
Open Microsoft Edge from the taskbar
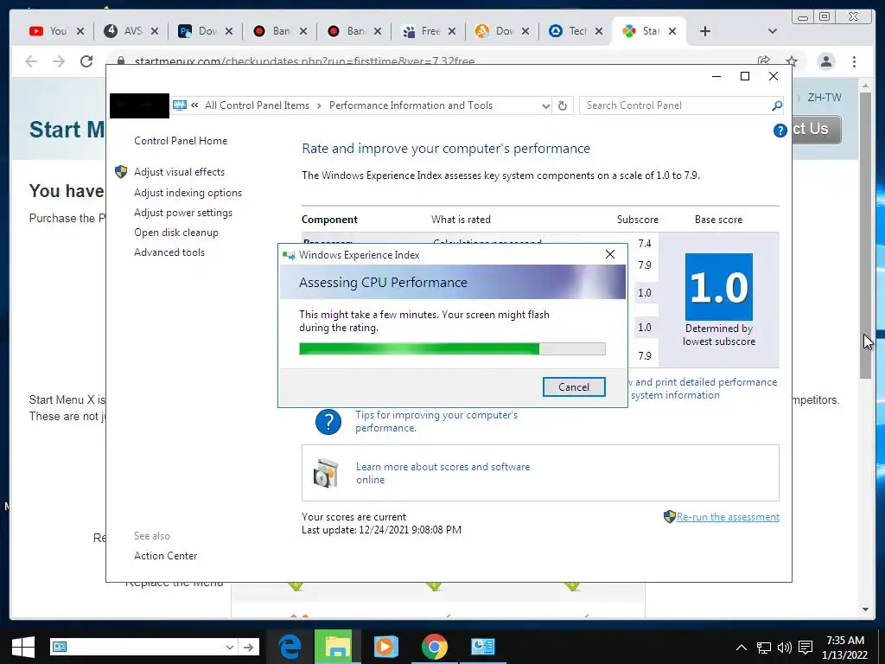[x=290, y=647]
